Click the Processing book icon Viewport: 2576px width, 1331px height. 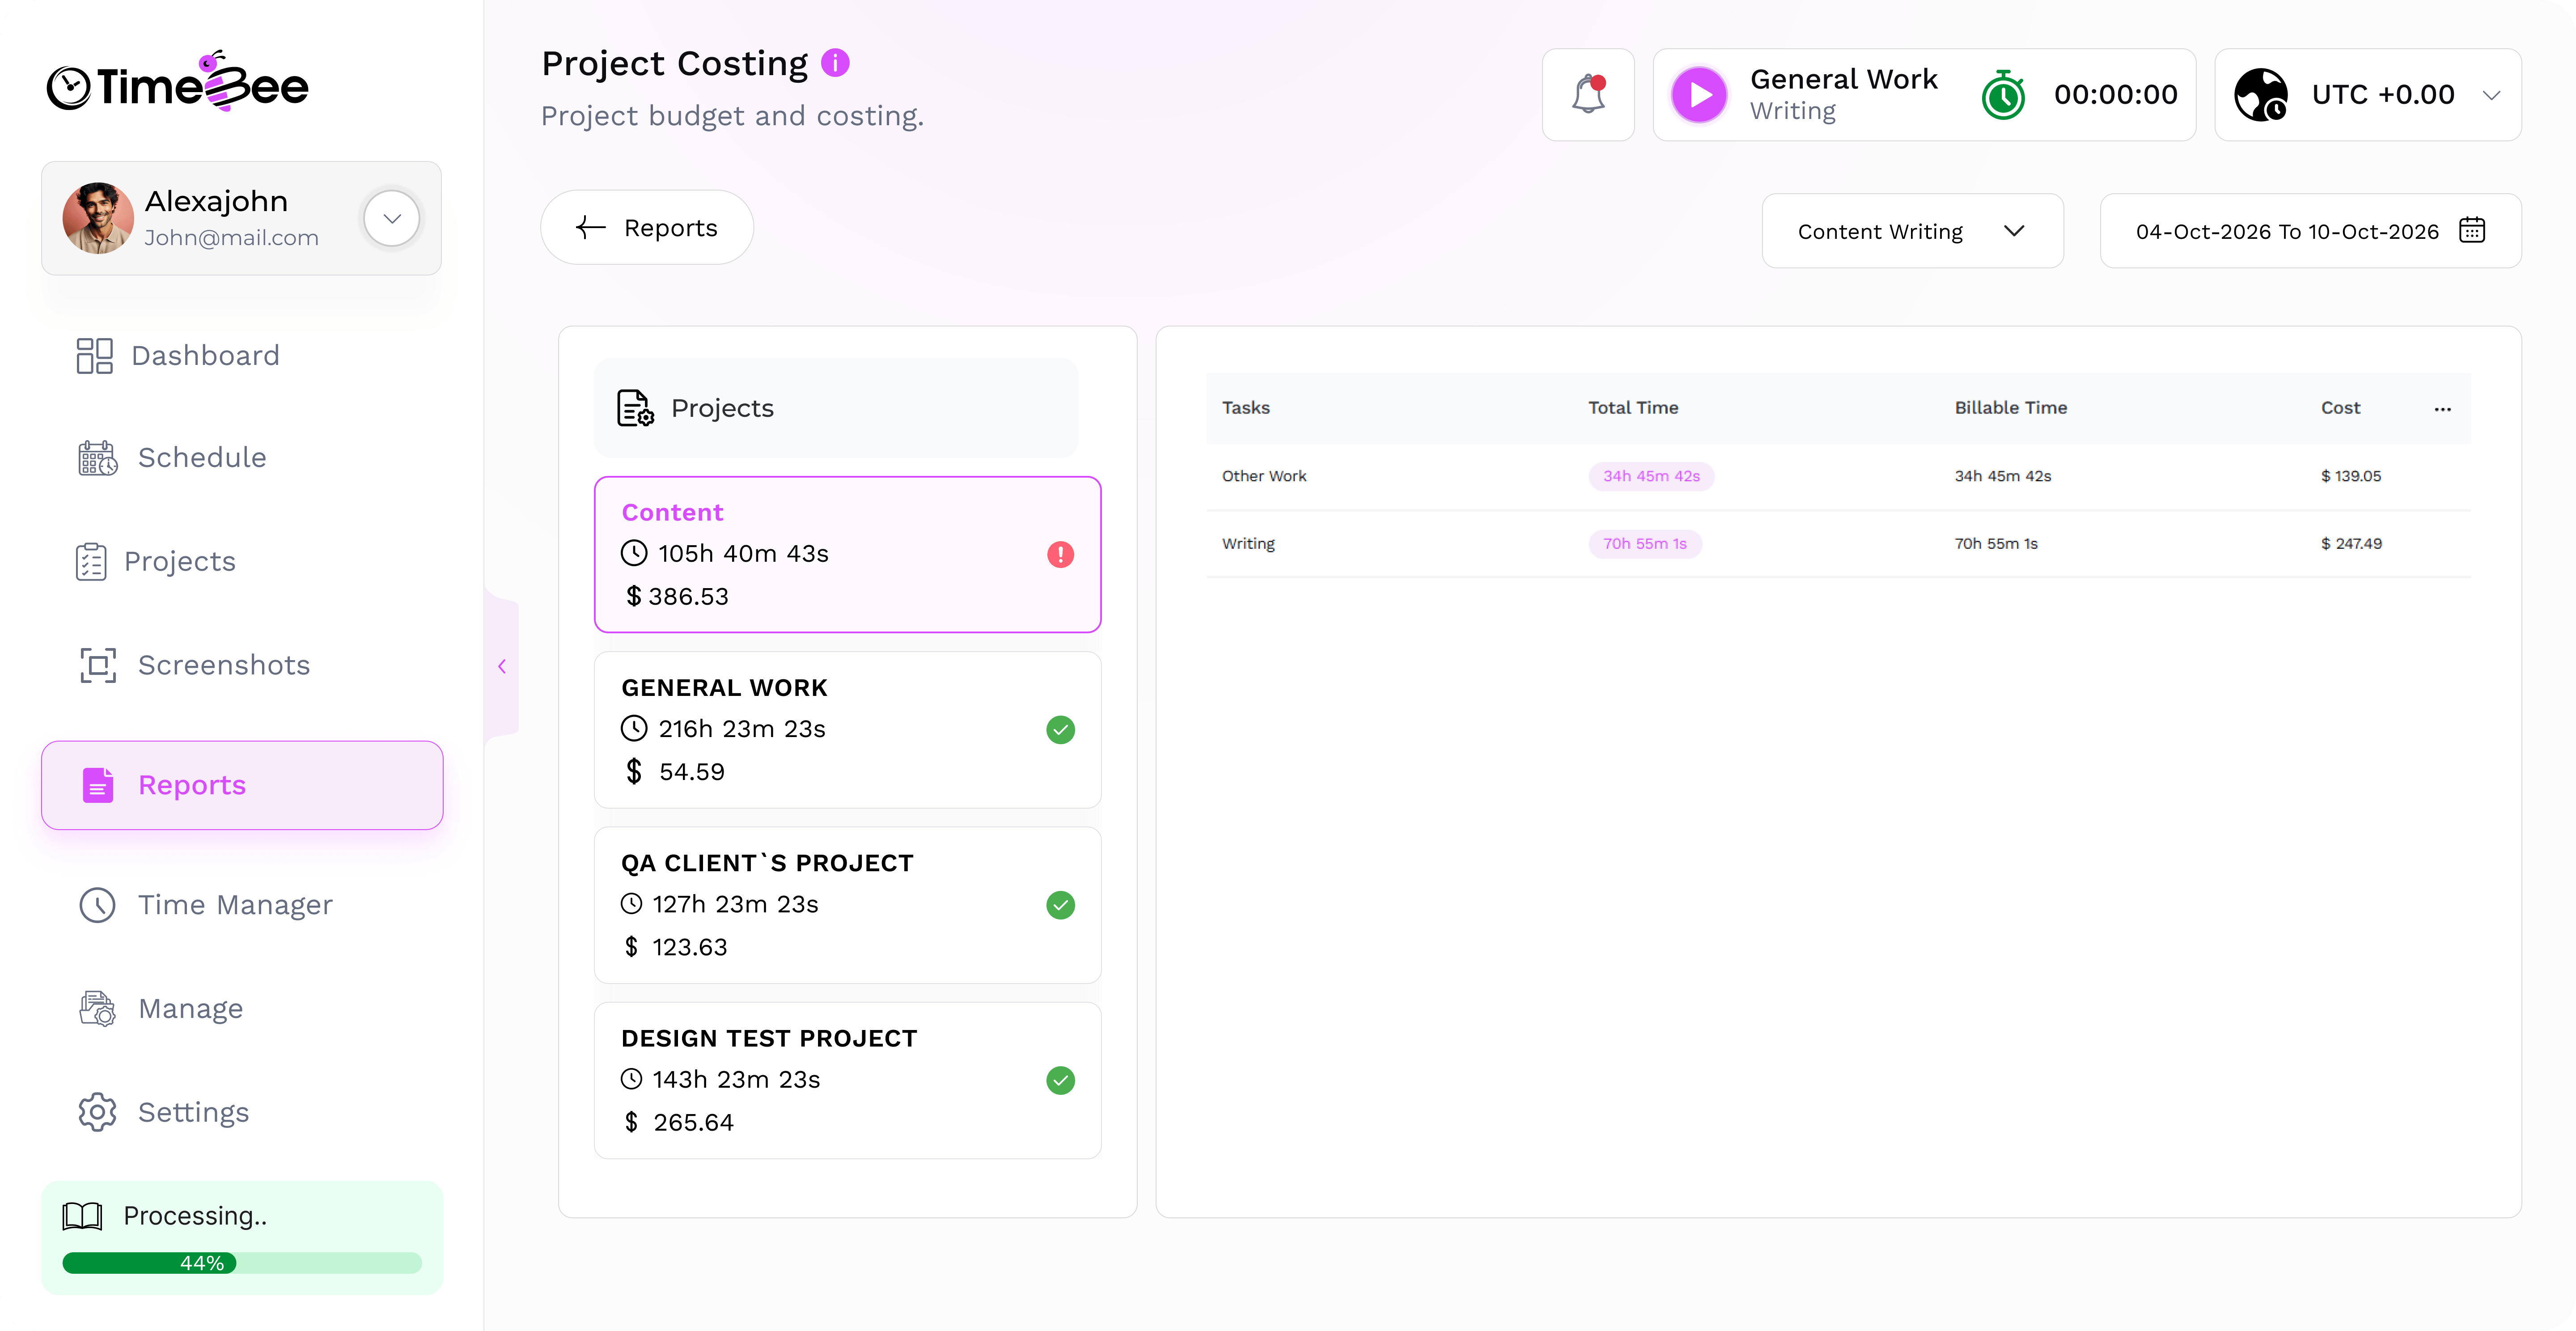pyautogui.click(x=82, y=1216)
